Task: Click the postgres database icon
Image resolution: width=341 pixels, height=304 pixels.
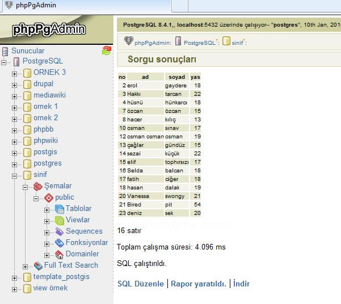Action: pos(27,164)
